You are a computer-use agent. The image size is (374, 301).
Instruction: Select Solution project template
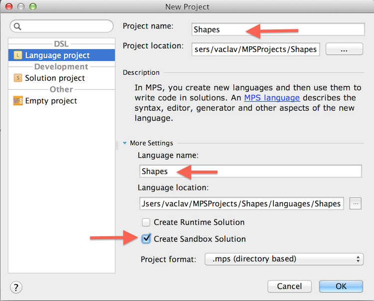tap(55, 78)
